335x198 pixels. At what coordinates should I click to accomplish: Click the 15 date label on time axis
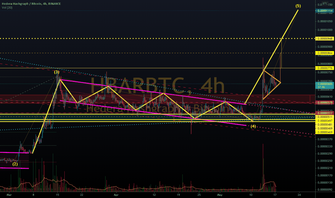click(x=57, y=195)
